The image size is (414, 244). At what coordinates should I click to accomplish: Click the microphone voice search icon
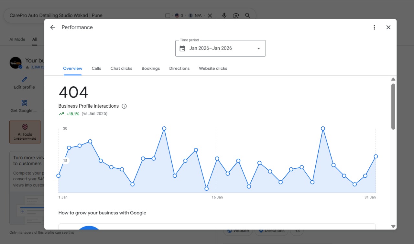[224, 16]
